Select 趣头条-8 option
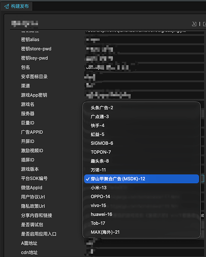The image size is (206, 257). pos(141,161)
